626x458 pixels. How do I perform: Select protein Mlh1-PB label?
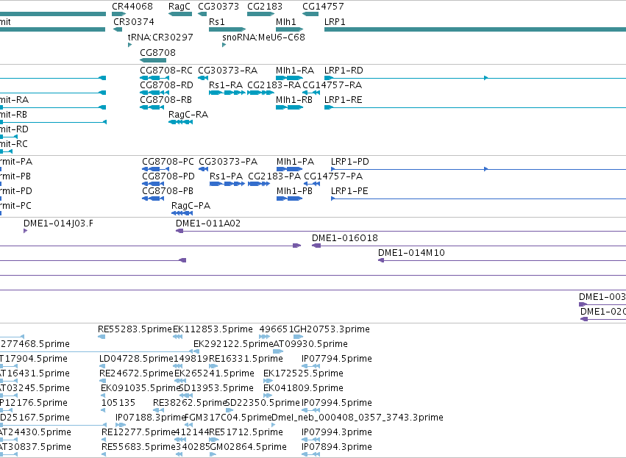295,191
